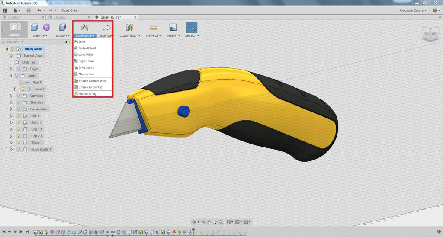Toggle visibility bulb for Origin folder

pos(19,69)
